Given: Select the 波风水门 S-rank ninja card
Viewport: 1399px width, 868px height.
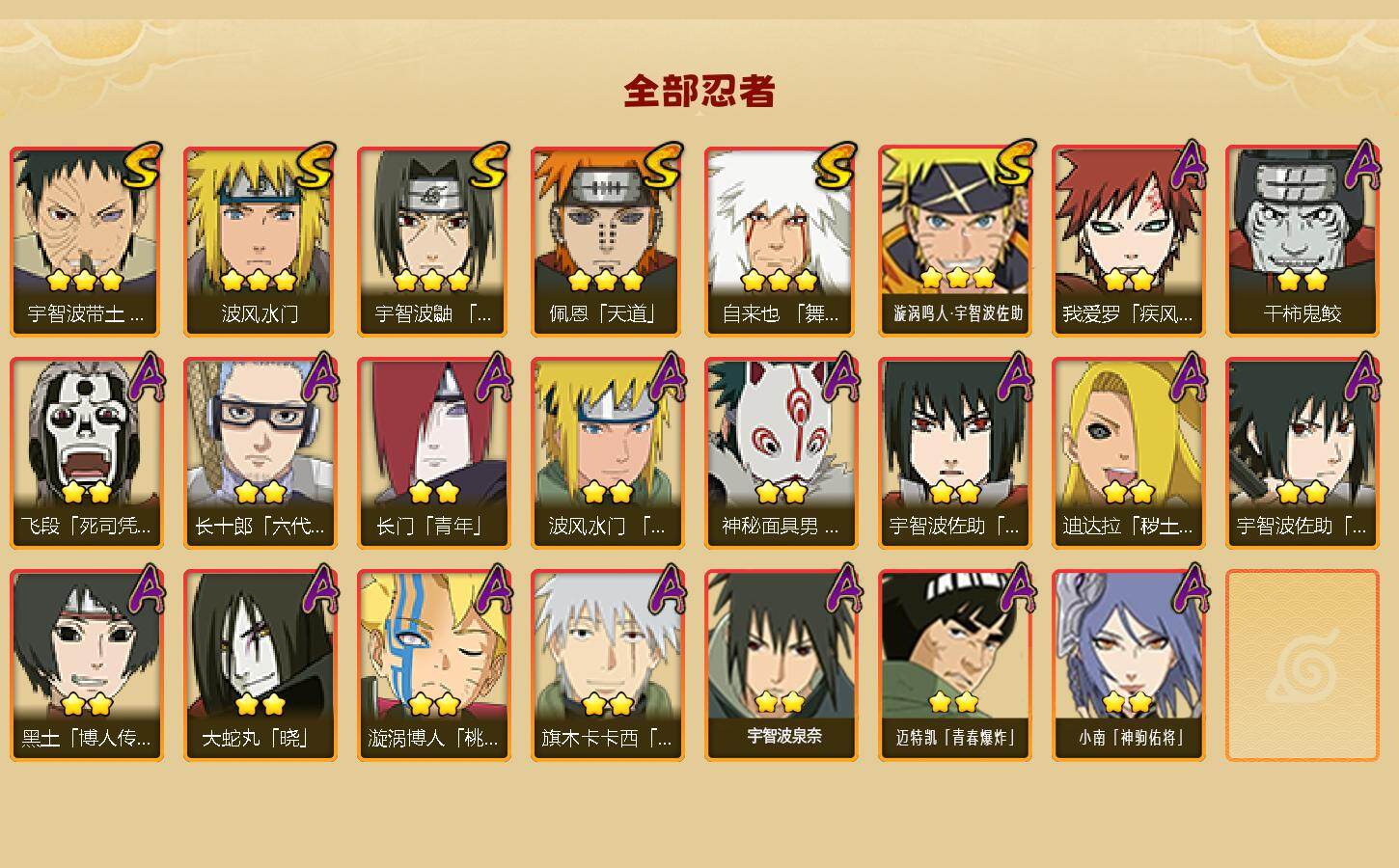Looking at the screenshot, I should pos(260,241).
